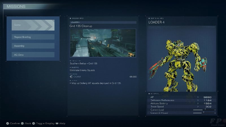Screen dimensions: 226x127
Task: Click the Confirm prompt label
Action: [15, 123]
